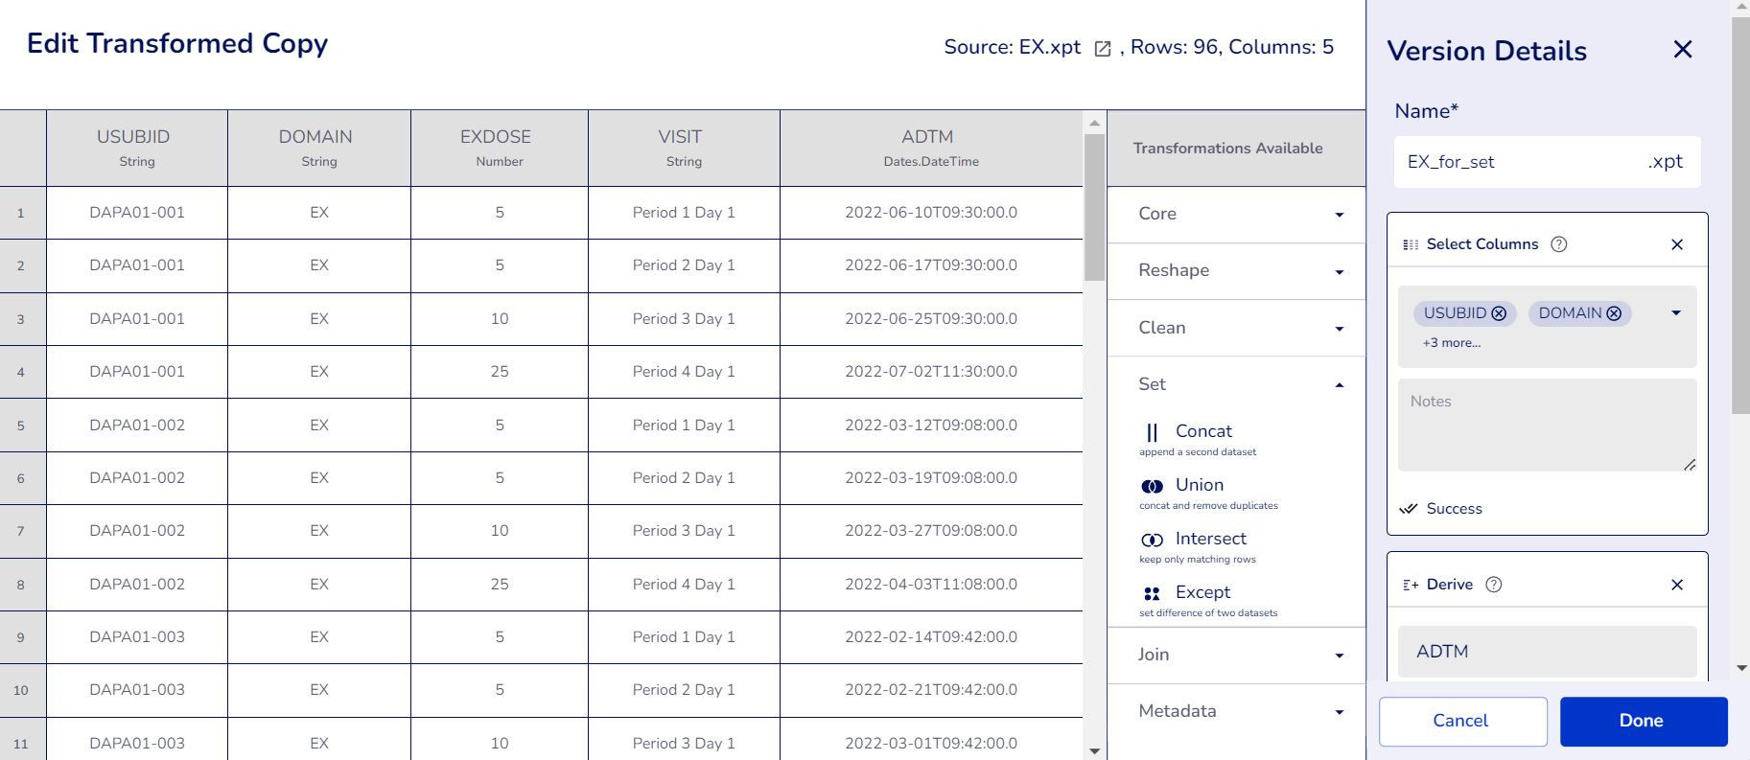Pick the Intersect transformation
1750x760 pixels.
point(1210,540)
